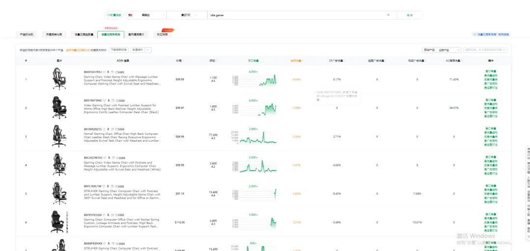Click heart icon next to B0C4Q7M3VC
This screenshot has width=530, height=251.
point(104,158)
